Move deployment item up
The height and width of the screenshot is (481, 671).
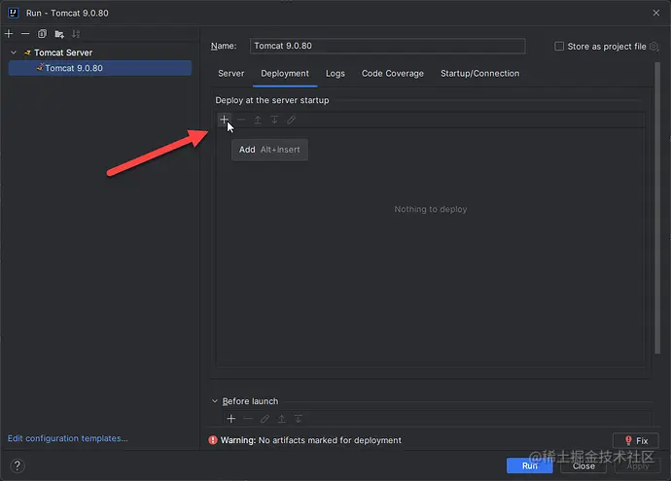pyautogui.click(x=258, y=120)
